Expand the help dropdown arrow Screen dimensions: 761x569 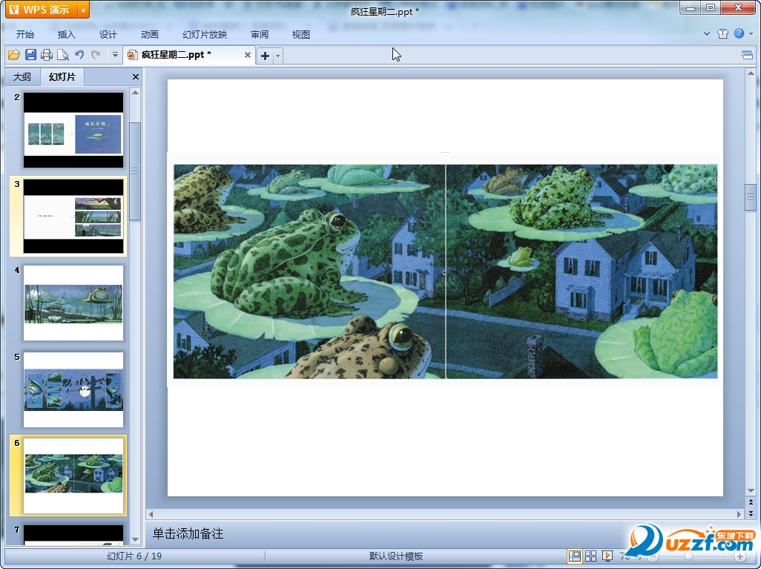tap(751, 33)
